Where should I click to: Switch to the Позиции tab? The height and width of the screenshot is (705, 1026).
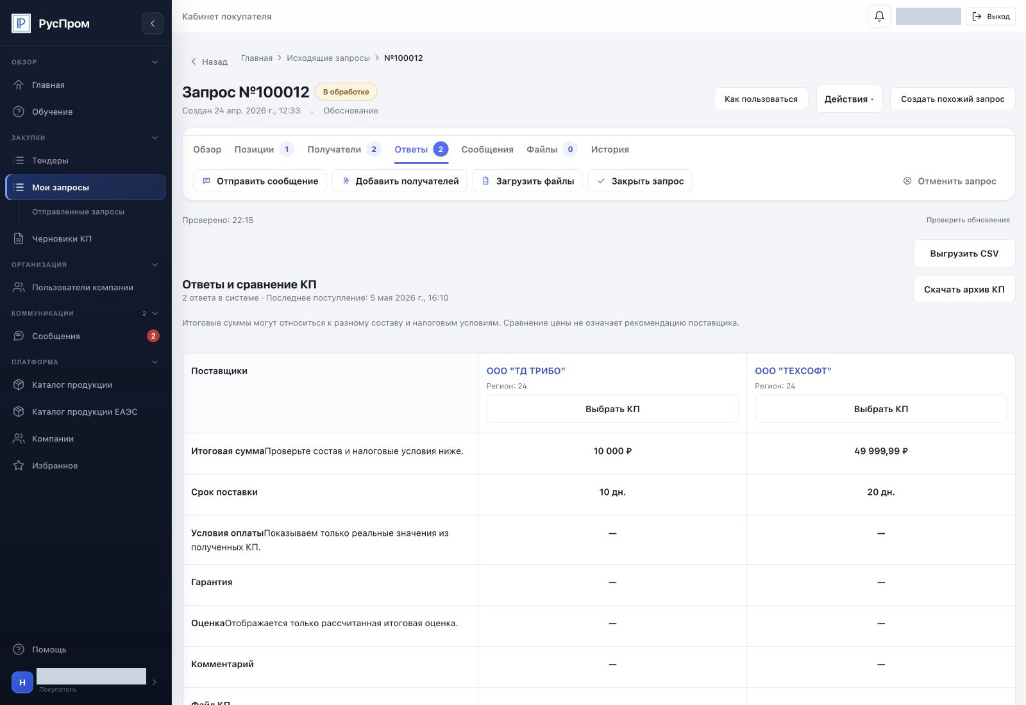[264, 149]
